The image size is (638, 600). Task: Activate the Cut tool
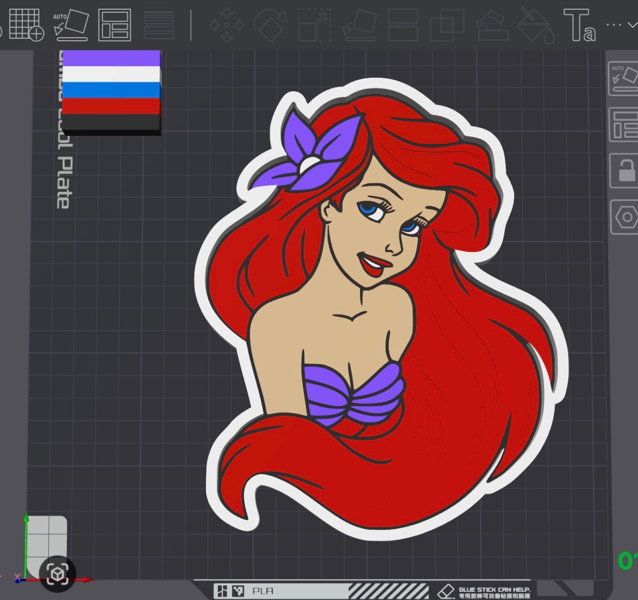(403, 25)
